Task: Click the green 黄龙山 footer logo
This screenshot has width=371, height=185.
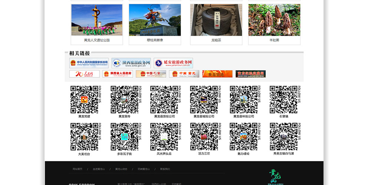Action: [x=276, y=177]
